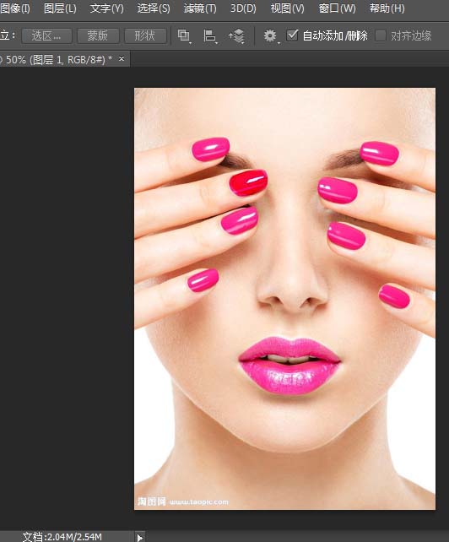Open the 图像(I) menu
The image size is (449, 542).
[14, 8]
